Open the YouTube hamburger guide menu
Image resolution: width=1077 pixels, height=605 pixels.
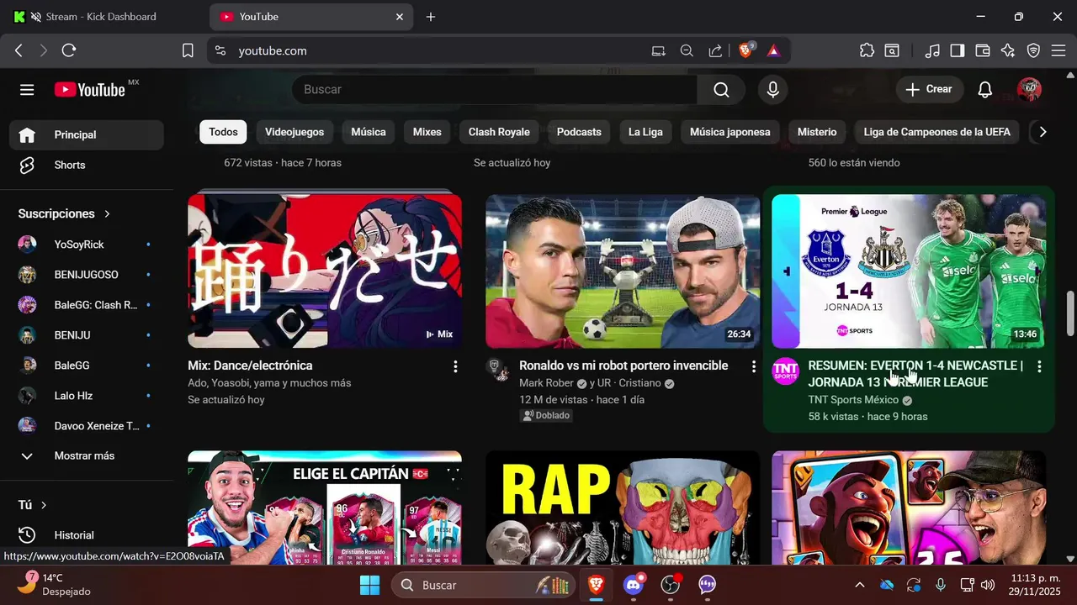coord(27,90)
